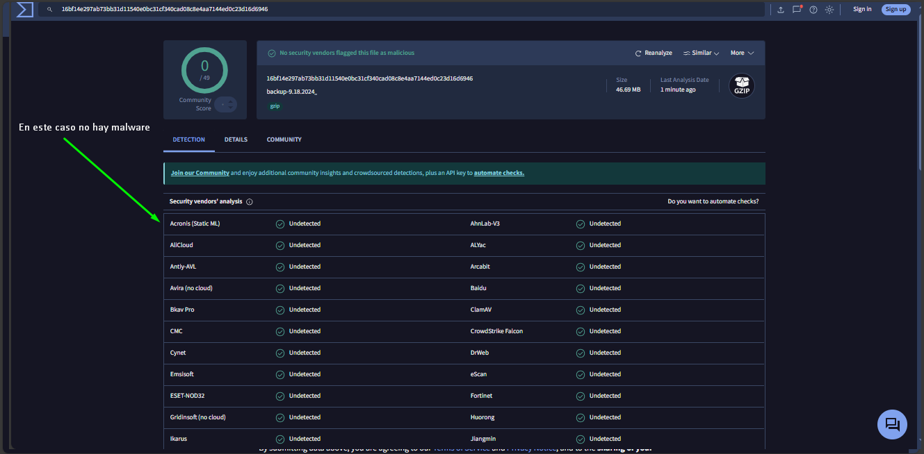924x454 pixels.
Task: Toggle light theme with the sun icon
Action: pyautogui.click(x=829, y=9)
